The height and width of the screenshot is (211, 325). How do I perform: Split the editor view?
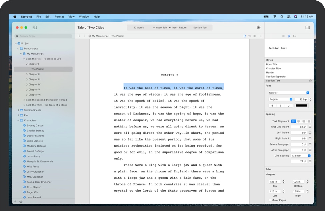point(261,36)
